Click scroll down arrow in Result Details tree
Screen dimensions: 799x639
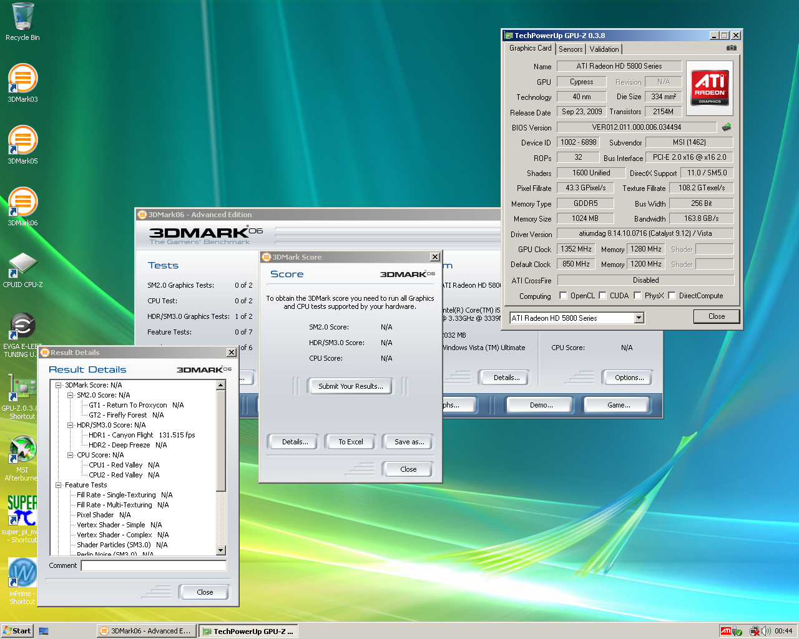[221, 550]
